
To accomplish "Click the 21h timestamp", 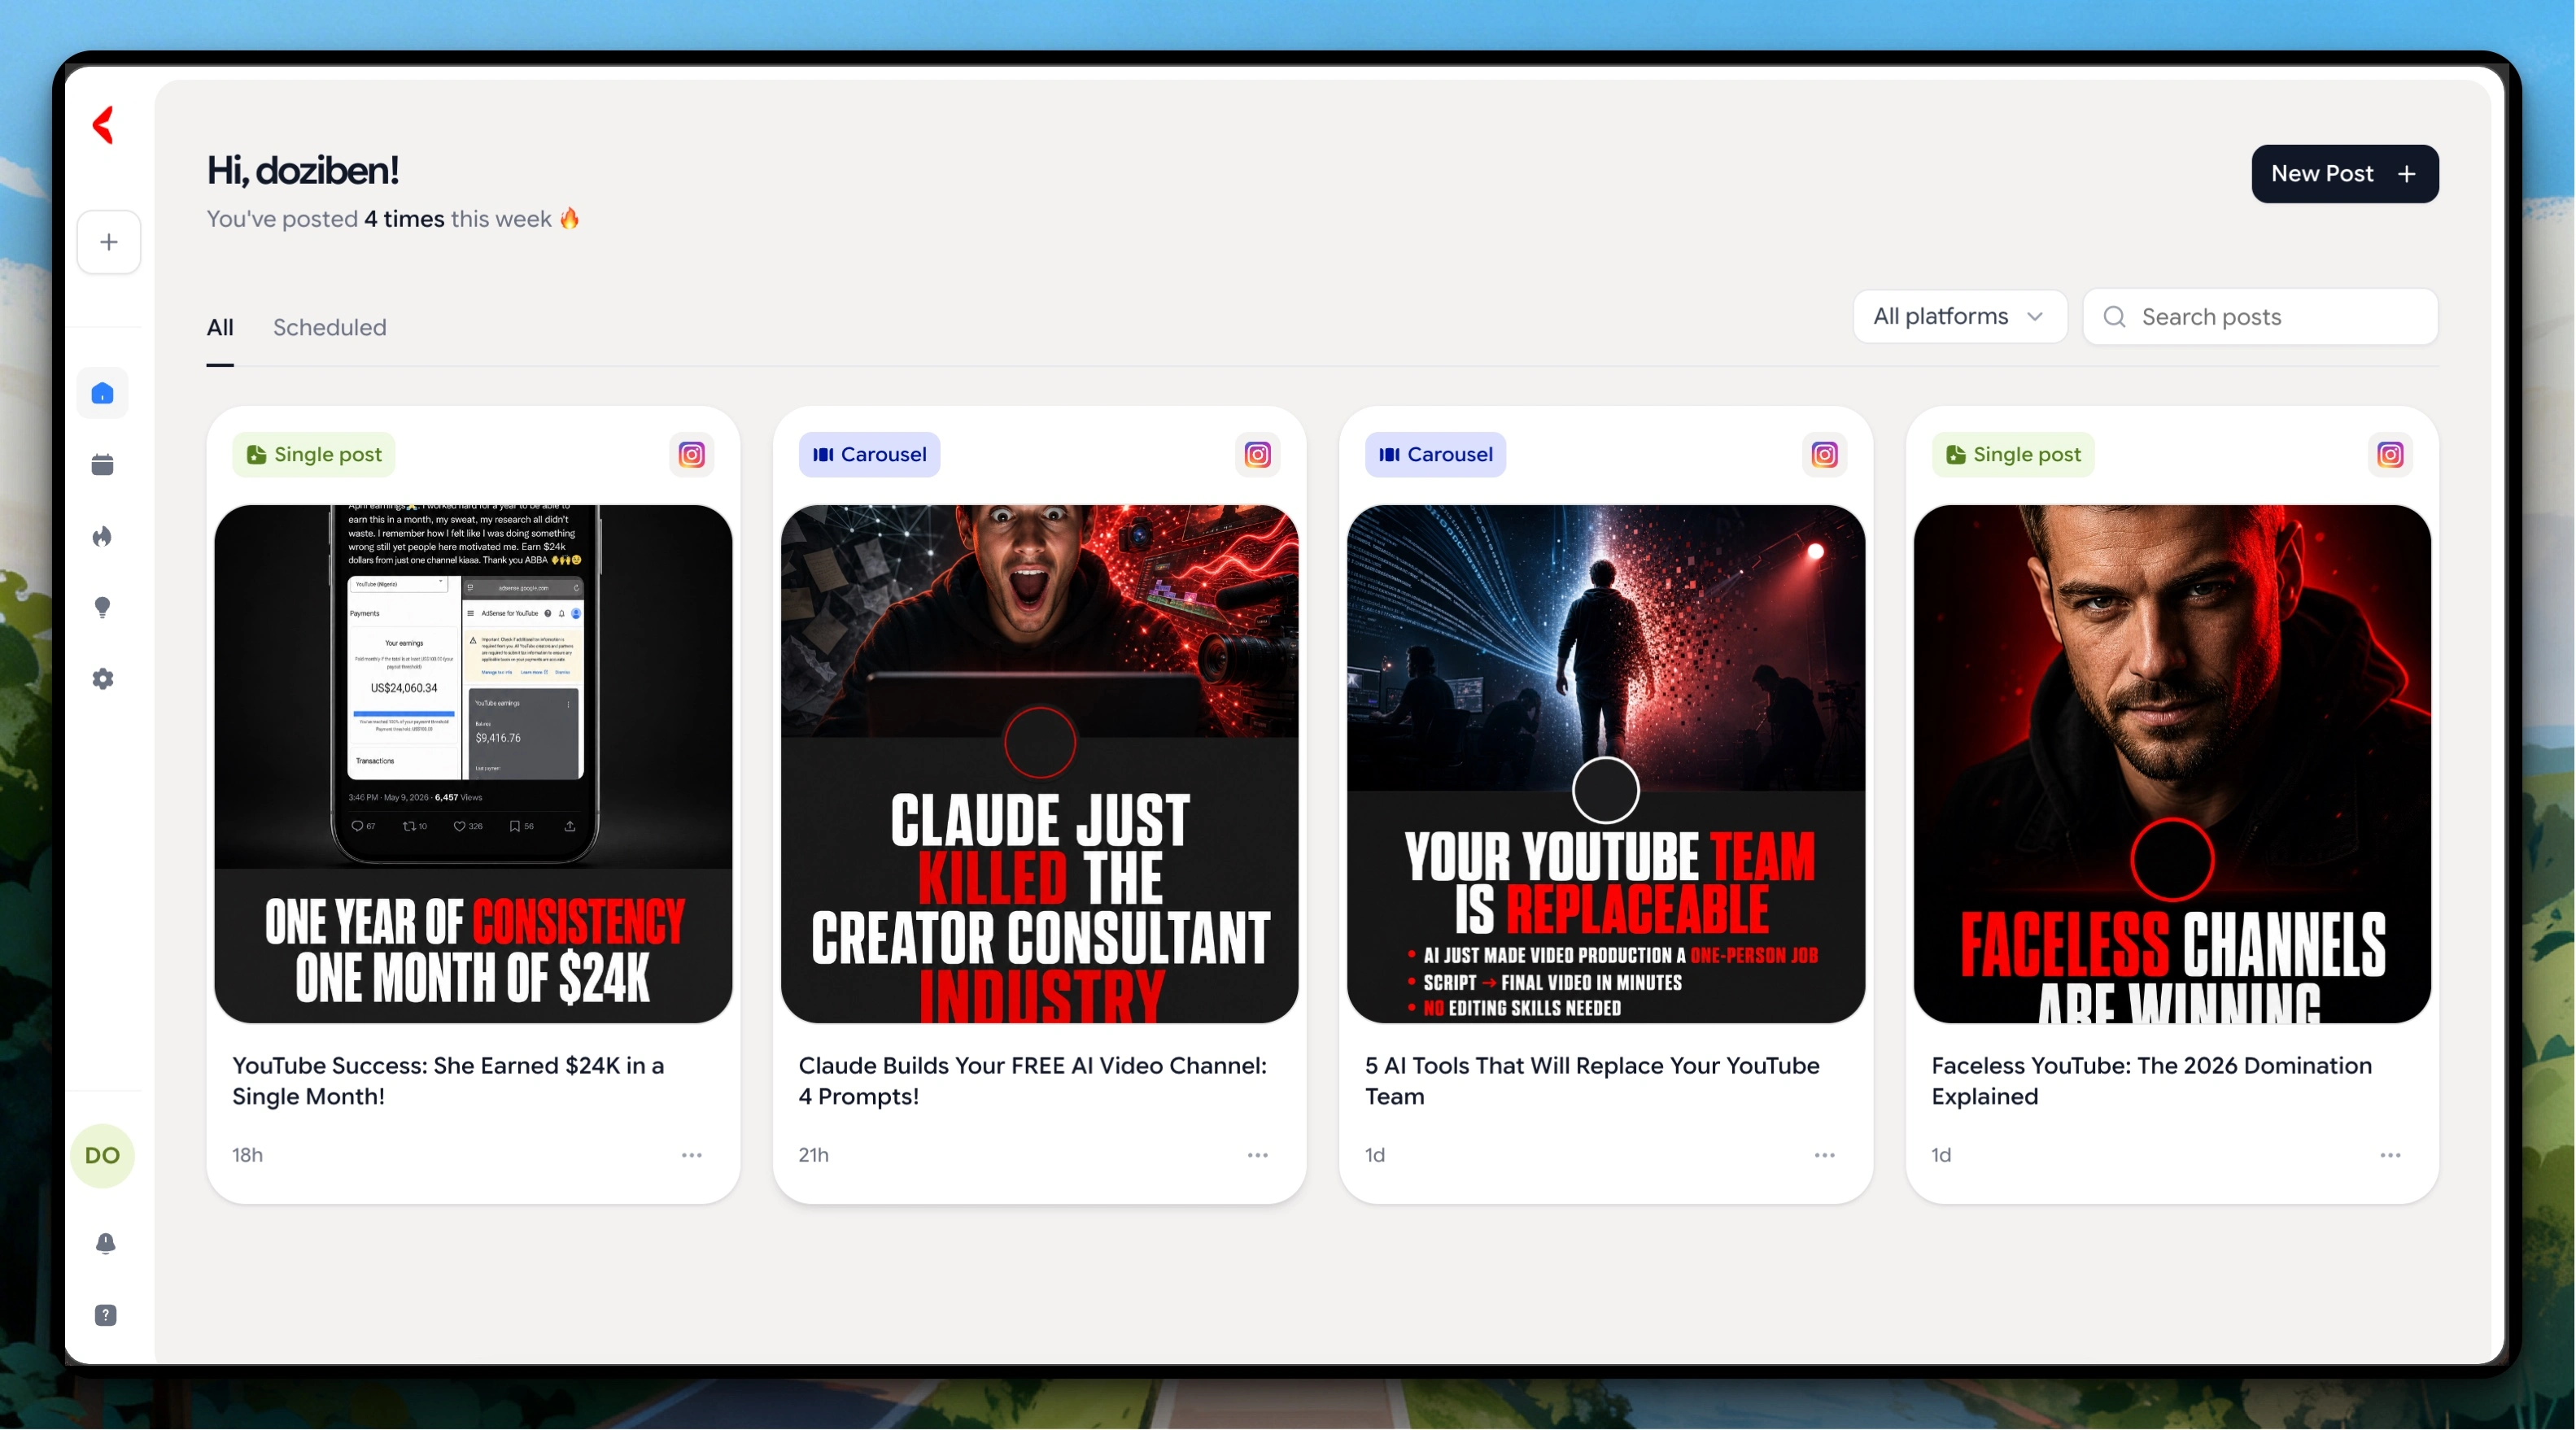I will click(814, 1155).
